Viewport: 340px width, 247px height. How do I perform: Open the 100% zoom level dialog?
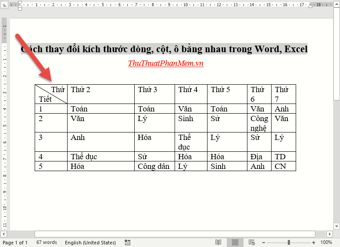coord(326,242)
